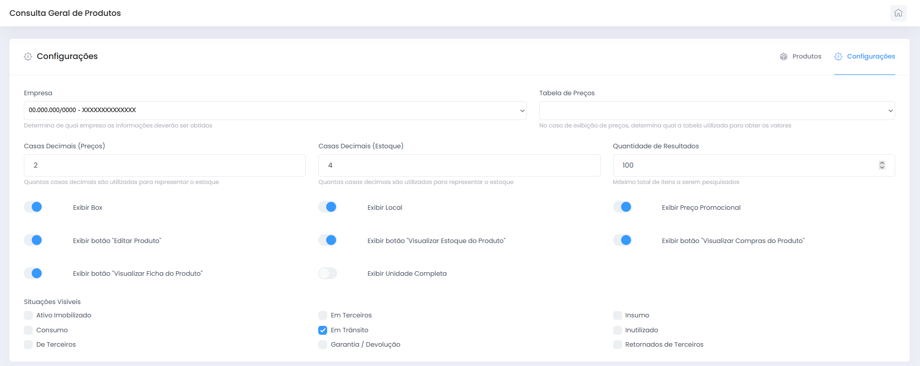Check the Ativo Imobilizado checkbox
Image resolution: width=920 pixels, height=366 pixels.
pos(28,315)
